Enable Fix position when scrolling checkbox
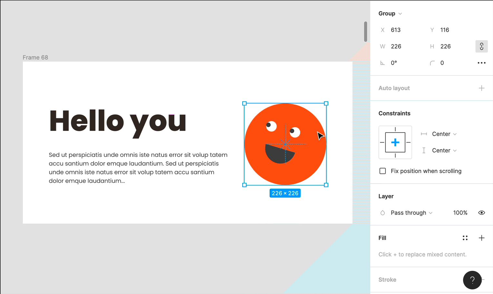The width and height of the screenshot is (493, 294). 382,171
